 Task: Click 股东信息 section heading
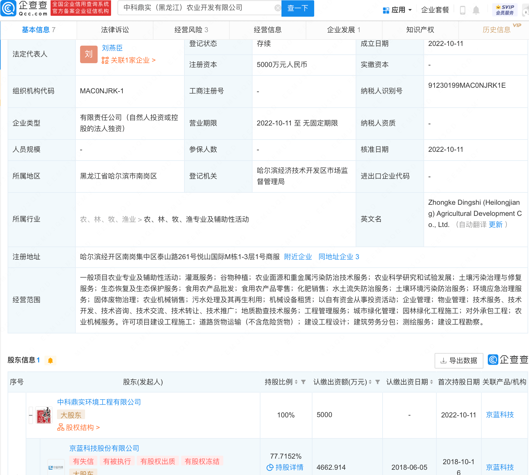coord(21,360)
